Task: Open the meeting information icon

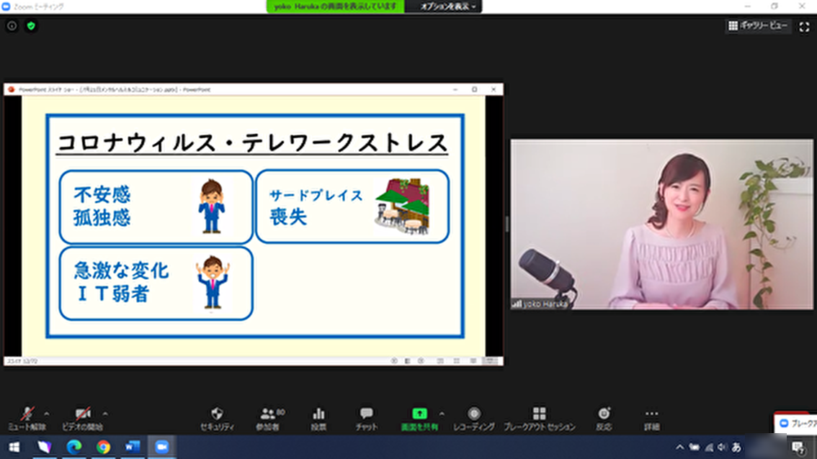Action: 12,26
